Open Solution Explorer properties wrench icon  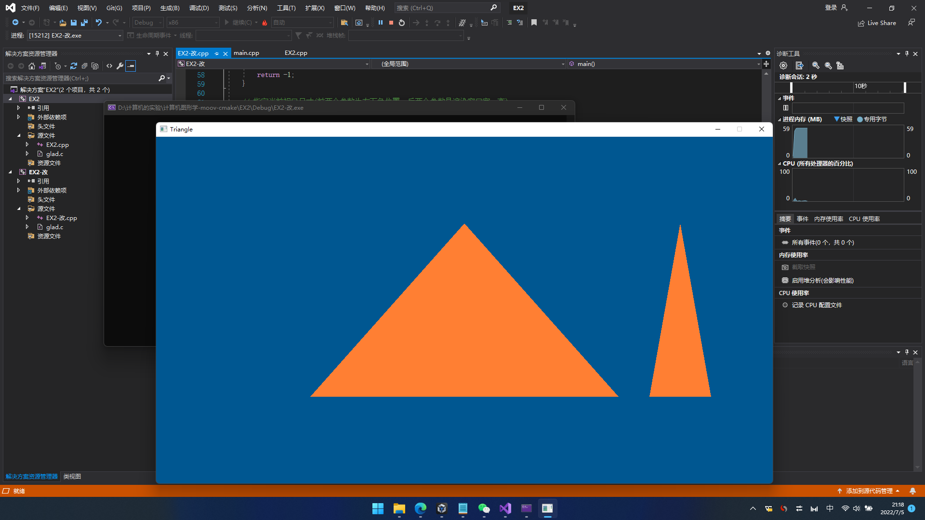120,66
